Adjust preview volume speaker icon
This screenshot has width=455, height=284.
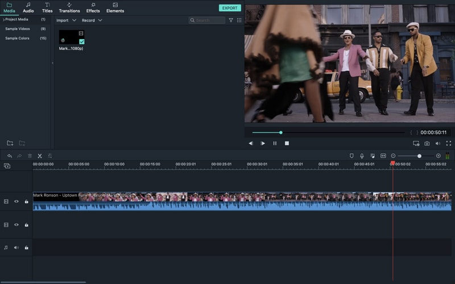click(438, 144)
